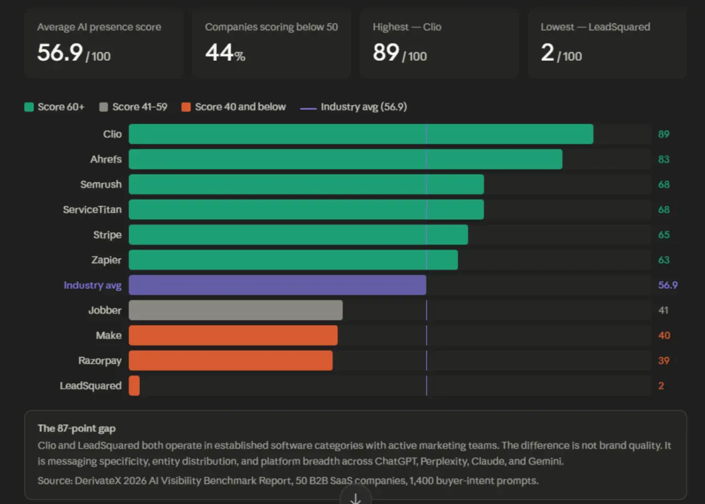Click the score 2 at the end of LeadSquared's row
The height and width of the screenshot is (504, 705).
(x=661, y=386)
